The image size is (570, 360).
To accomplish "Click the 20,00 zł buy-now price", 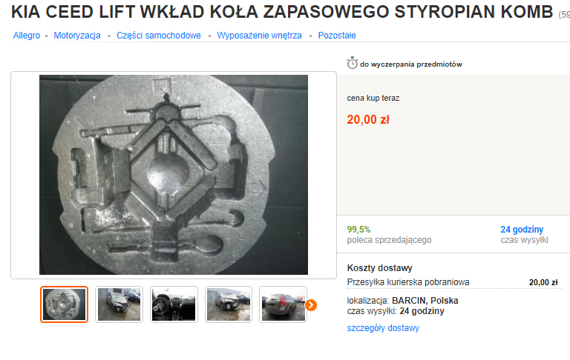I will (368, 119).
